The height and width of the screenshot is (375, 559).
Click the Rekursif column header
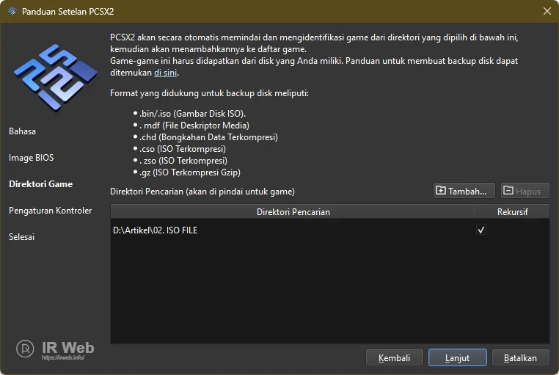[x=512, y=212]
